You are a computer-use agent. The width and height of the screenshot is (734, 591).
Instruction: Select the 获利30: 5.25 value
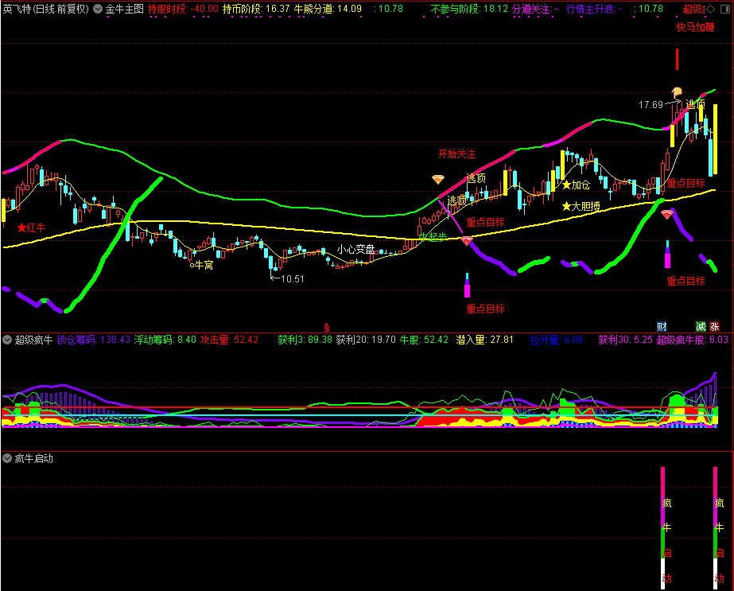point(625,340)
